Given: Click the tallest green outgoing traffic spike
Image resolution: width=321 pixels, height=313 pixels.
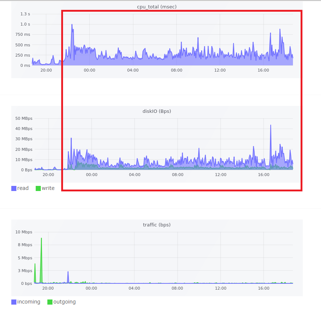Looking at the screenshot, I should coord(41,238).
